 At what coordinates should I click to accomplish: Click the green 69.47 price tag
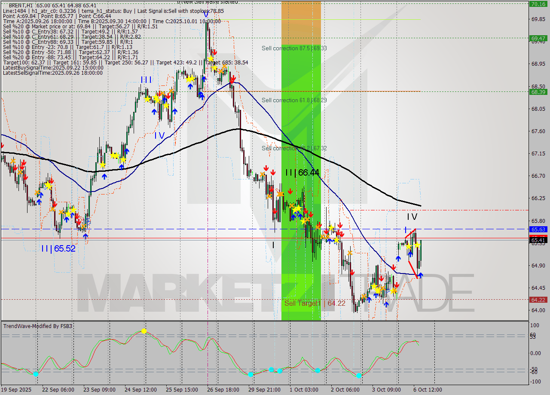click(x=538, y=38)
